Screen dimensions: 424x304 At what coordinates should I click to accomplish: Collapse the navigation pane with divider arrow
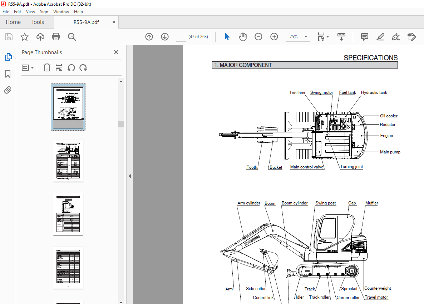click(130, 176)
